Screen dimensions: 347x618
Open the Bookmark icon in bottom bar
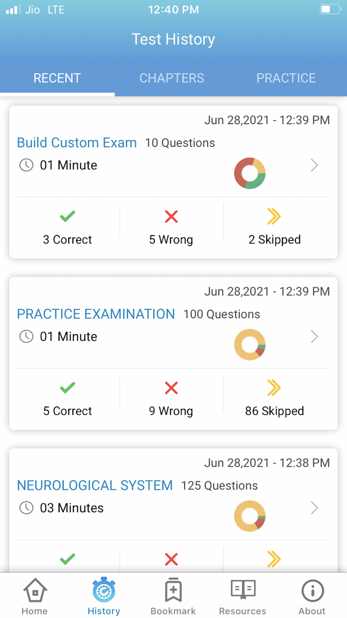[x=173, y=590]
